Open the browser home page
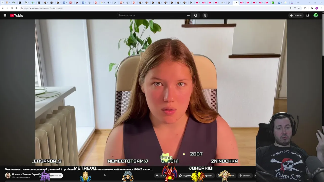 16,8
